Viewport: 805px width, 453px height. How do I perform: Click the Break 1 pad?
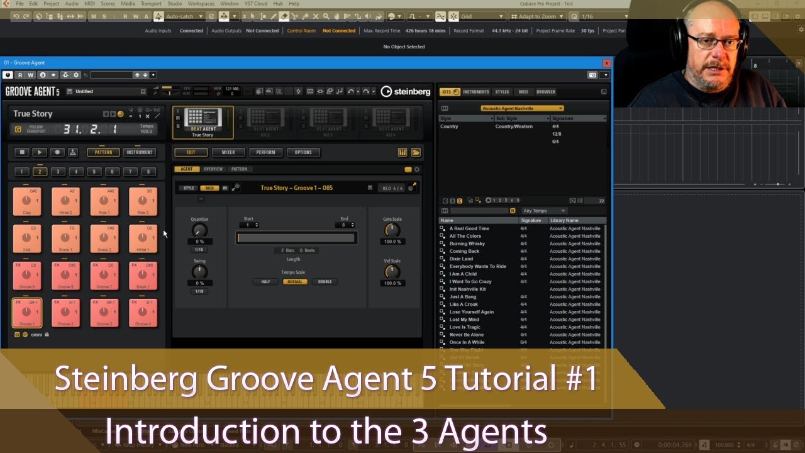click(143, 276)
